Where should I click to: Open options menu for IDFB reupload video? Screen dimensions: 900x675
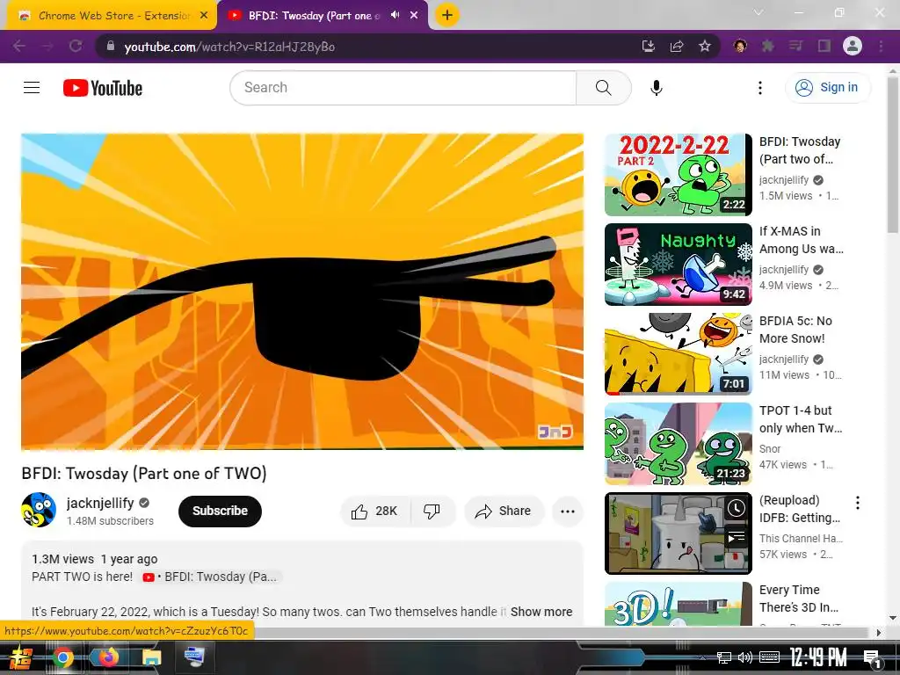[x=858, y=503]
